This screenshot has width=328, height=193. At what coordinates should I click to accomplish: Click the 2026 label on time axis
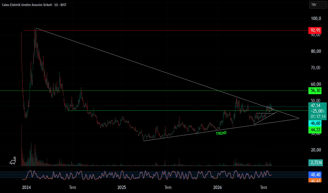217,187
